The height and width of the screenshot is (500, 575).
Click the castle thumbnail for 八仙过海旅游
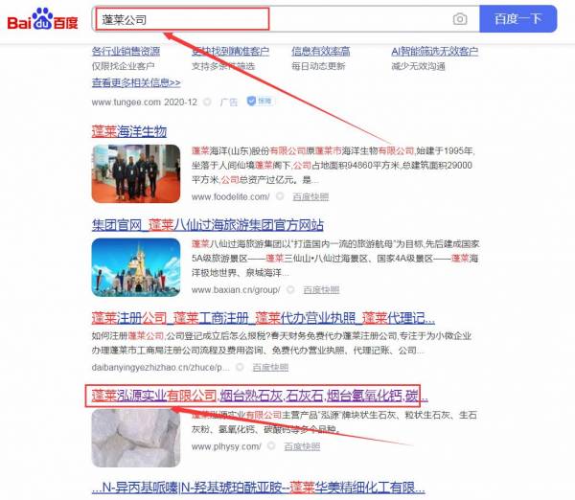pos(135,265)
